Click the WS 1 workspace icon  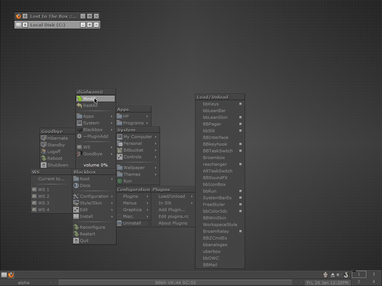pos(34,190)
